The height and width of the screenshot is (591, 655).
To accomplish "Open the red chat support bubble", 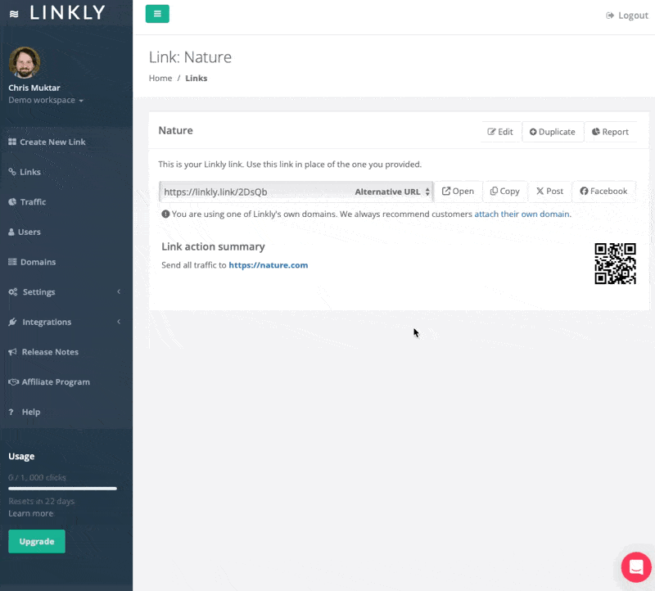I will (635, 566).
